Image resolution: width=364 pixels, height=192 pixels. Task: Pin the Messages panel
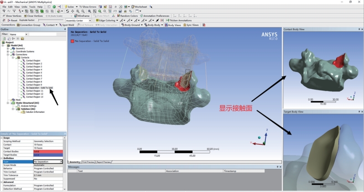pyautogui.click(x=277, y=167)
